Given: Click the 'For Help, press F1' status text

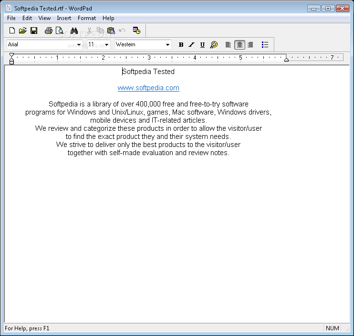Looking at the screenshot, I should tap(27, 328).
